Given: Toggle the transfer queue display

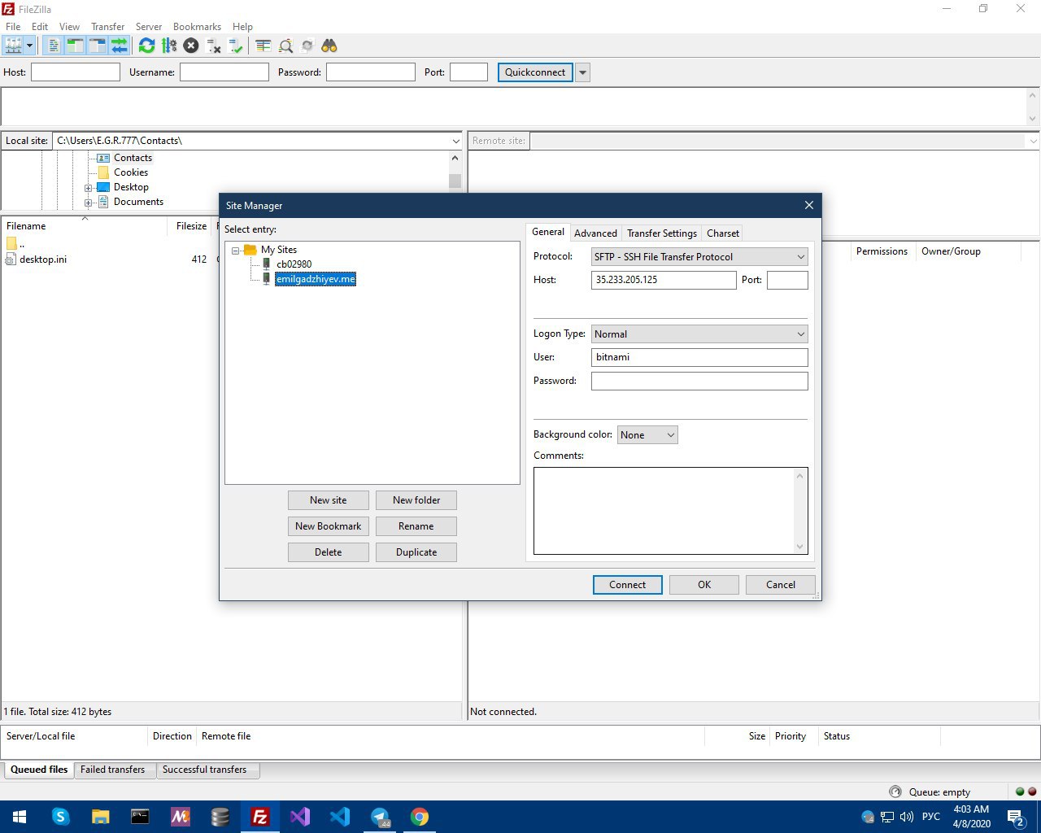Looking at the screenshot, I should click(x=120, y=46).
